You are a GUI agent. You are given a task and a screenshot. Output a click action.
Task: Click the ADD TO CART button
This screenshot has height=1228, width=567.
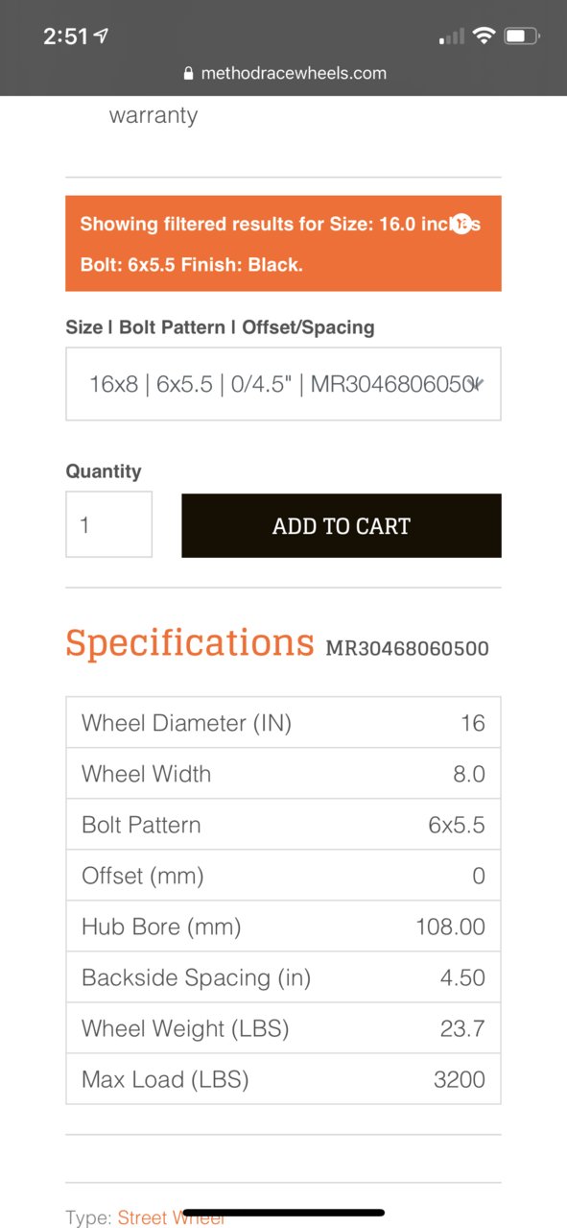click(x=342, y=525)
